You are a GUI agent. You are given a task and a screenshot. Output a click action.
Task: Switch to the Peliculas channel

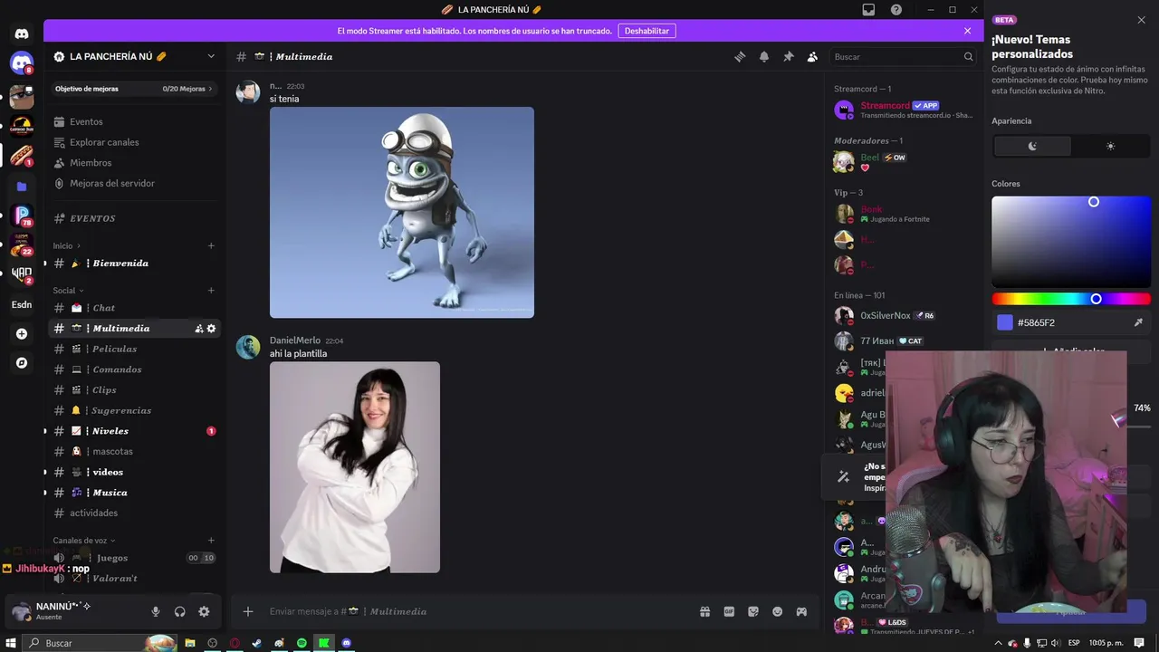coord(134,349)
